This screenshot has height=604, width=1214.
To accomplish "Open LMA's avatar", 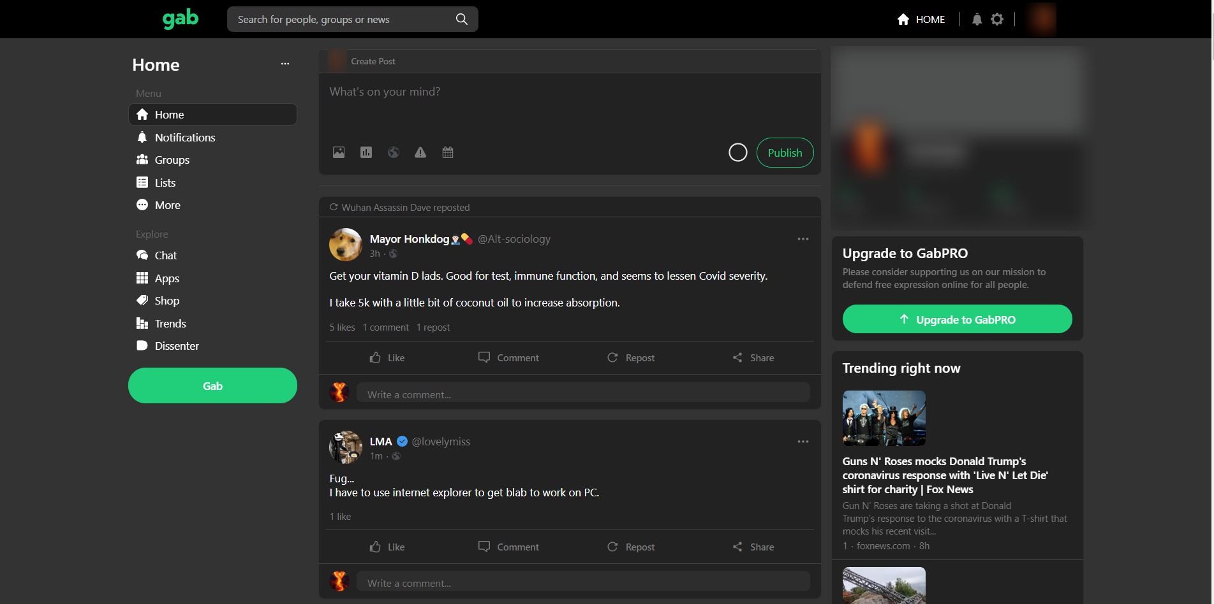I will coord(346,447).
